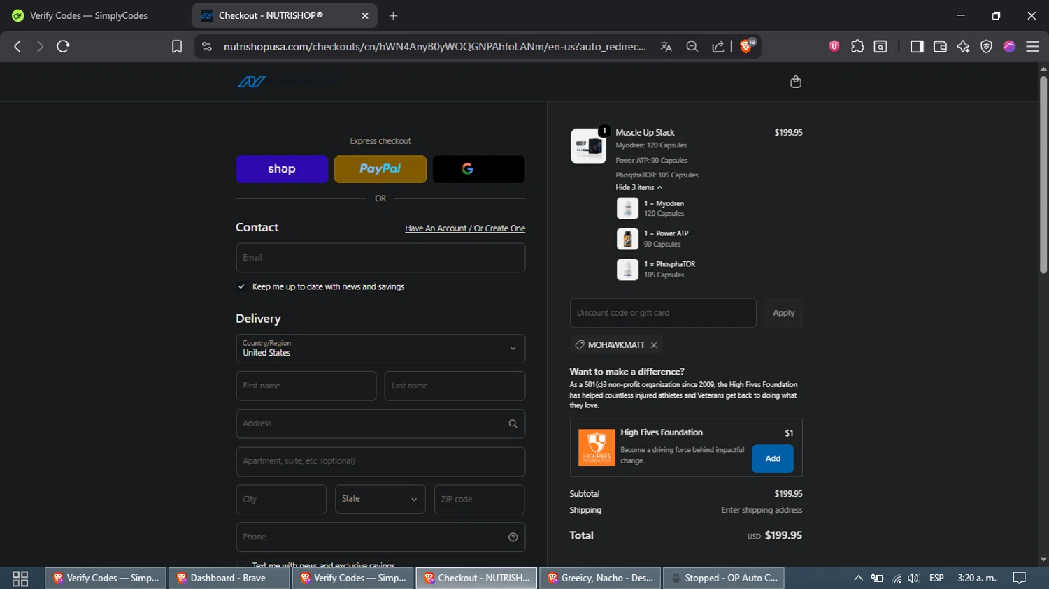Close the Checkout - NUTRISHOP tab
Image resolution: width=1049 pixels, height=589 pixels.
365,15
